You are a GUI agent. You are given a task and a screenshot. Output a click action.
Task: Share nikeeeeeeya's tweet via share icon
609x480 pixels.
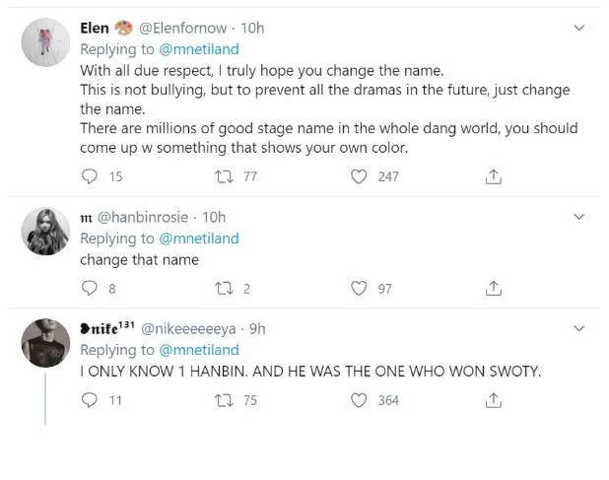pyautogui.click(x=495, y=400)
